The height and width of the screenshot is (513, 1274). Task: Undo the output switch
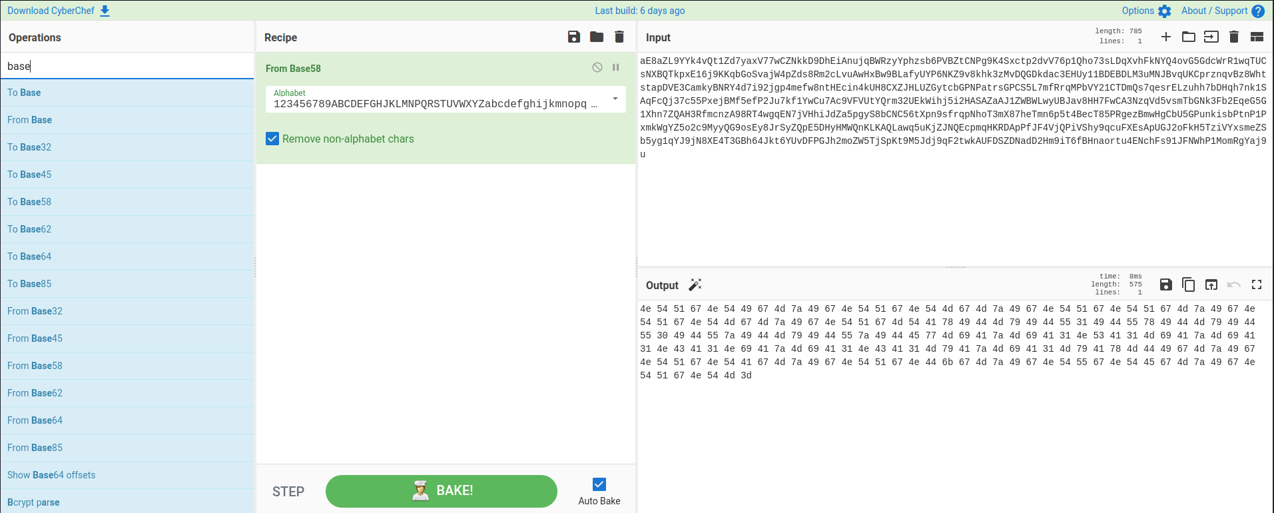point(1234,284)
